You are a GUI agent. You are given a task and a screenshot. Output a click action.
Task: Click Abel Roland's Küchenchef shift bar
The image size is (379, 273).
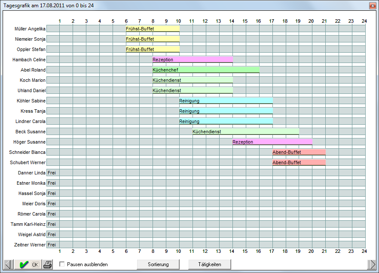coord(206,70)
